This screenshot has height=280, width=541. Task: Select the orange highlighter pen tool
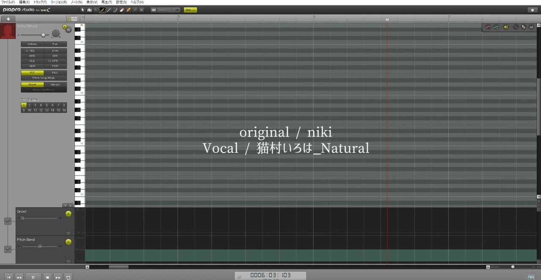[x=128, y=10]
